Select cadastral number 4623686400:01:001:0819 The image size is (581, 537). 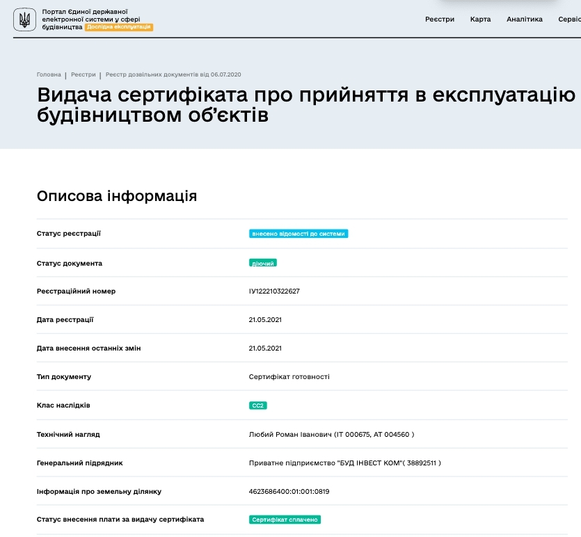(289, 492)
